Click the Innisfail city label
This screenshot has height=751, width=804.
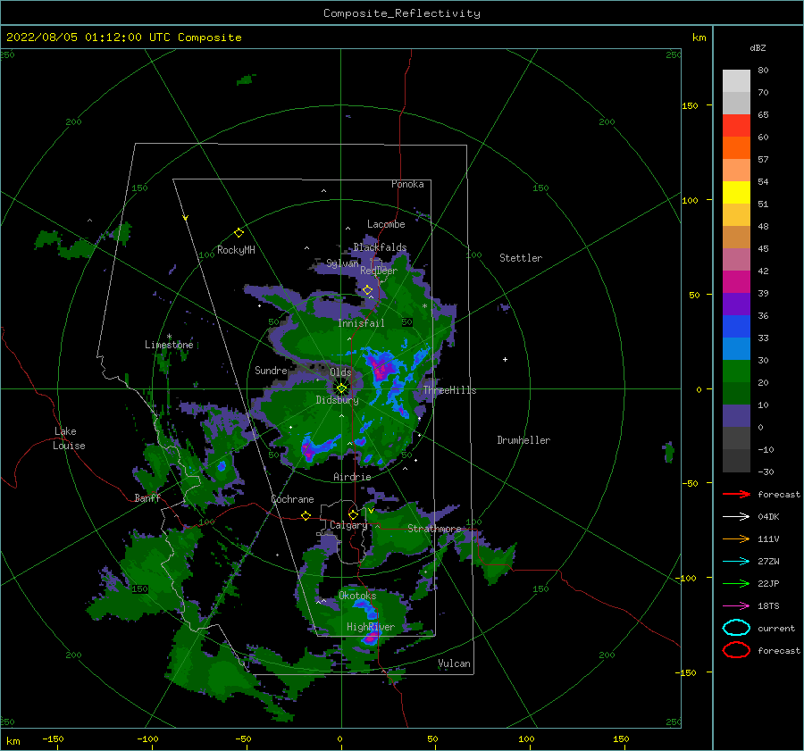point(361,323)
